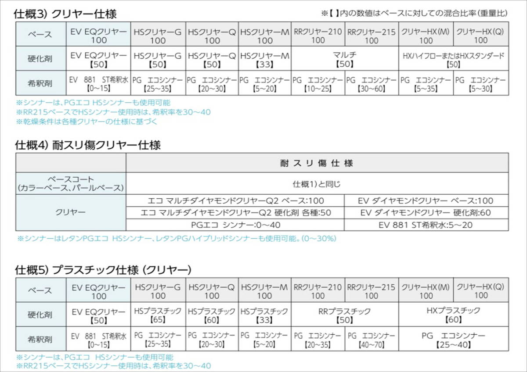
Task: Click the レタンPGハイブリッドシンナー note below table 4
Action: pyautogui.click(x=176, y=237)
